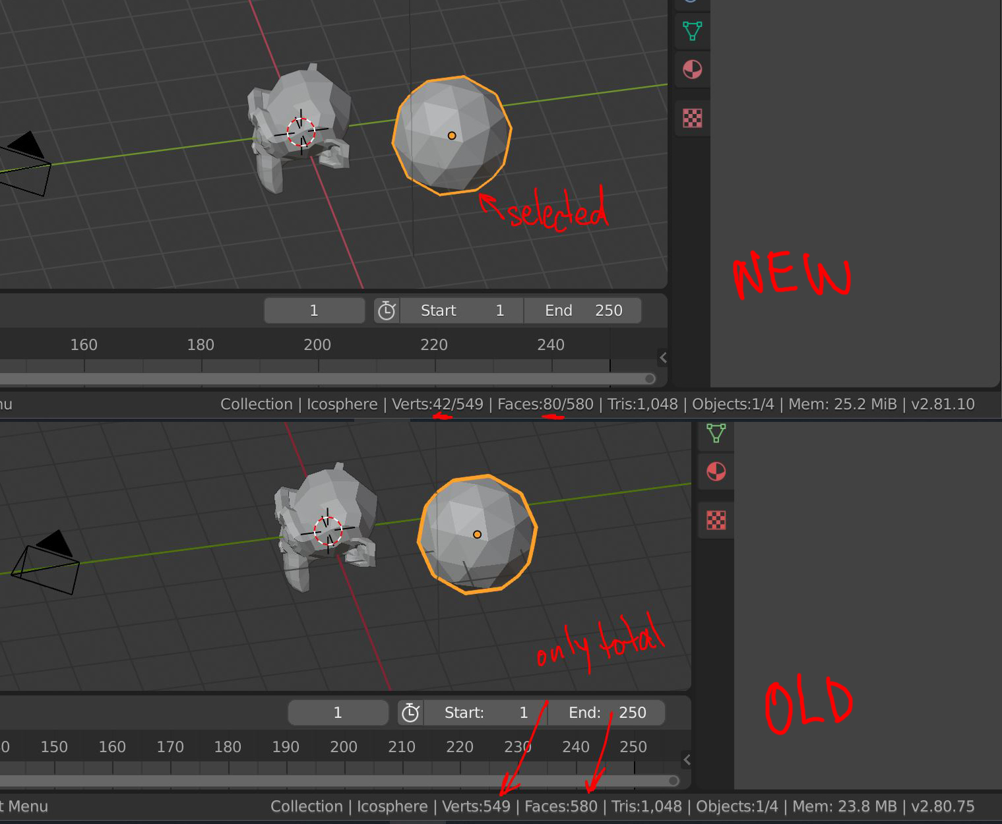Open Texture properties tab in NEW window

coord(692,118)
